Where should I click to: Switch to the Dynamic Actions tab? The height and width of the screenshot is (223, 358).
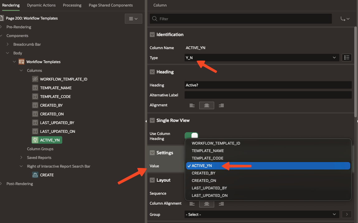coord(41,5)
